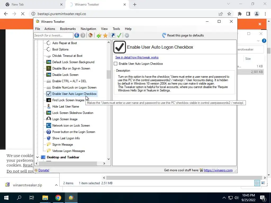Viewport: 271px width, 203px height.
Task: Click the Winaero home page icon
Action: click(90, 35)
